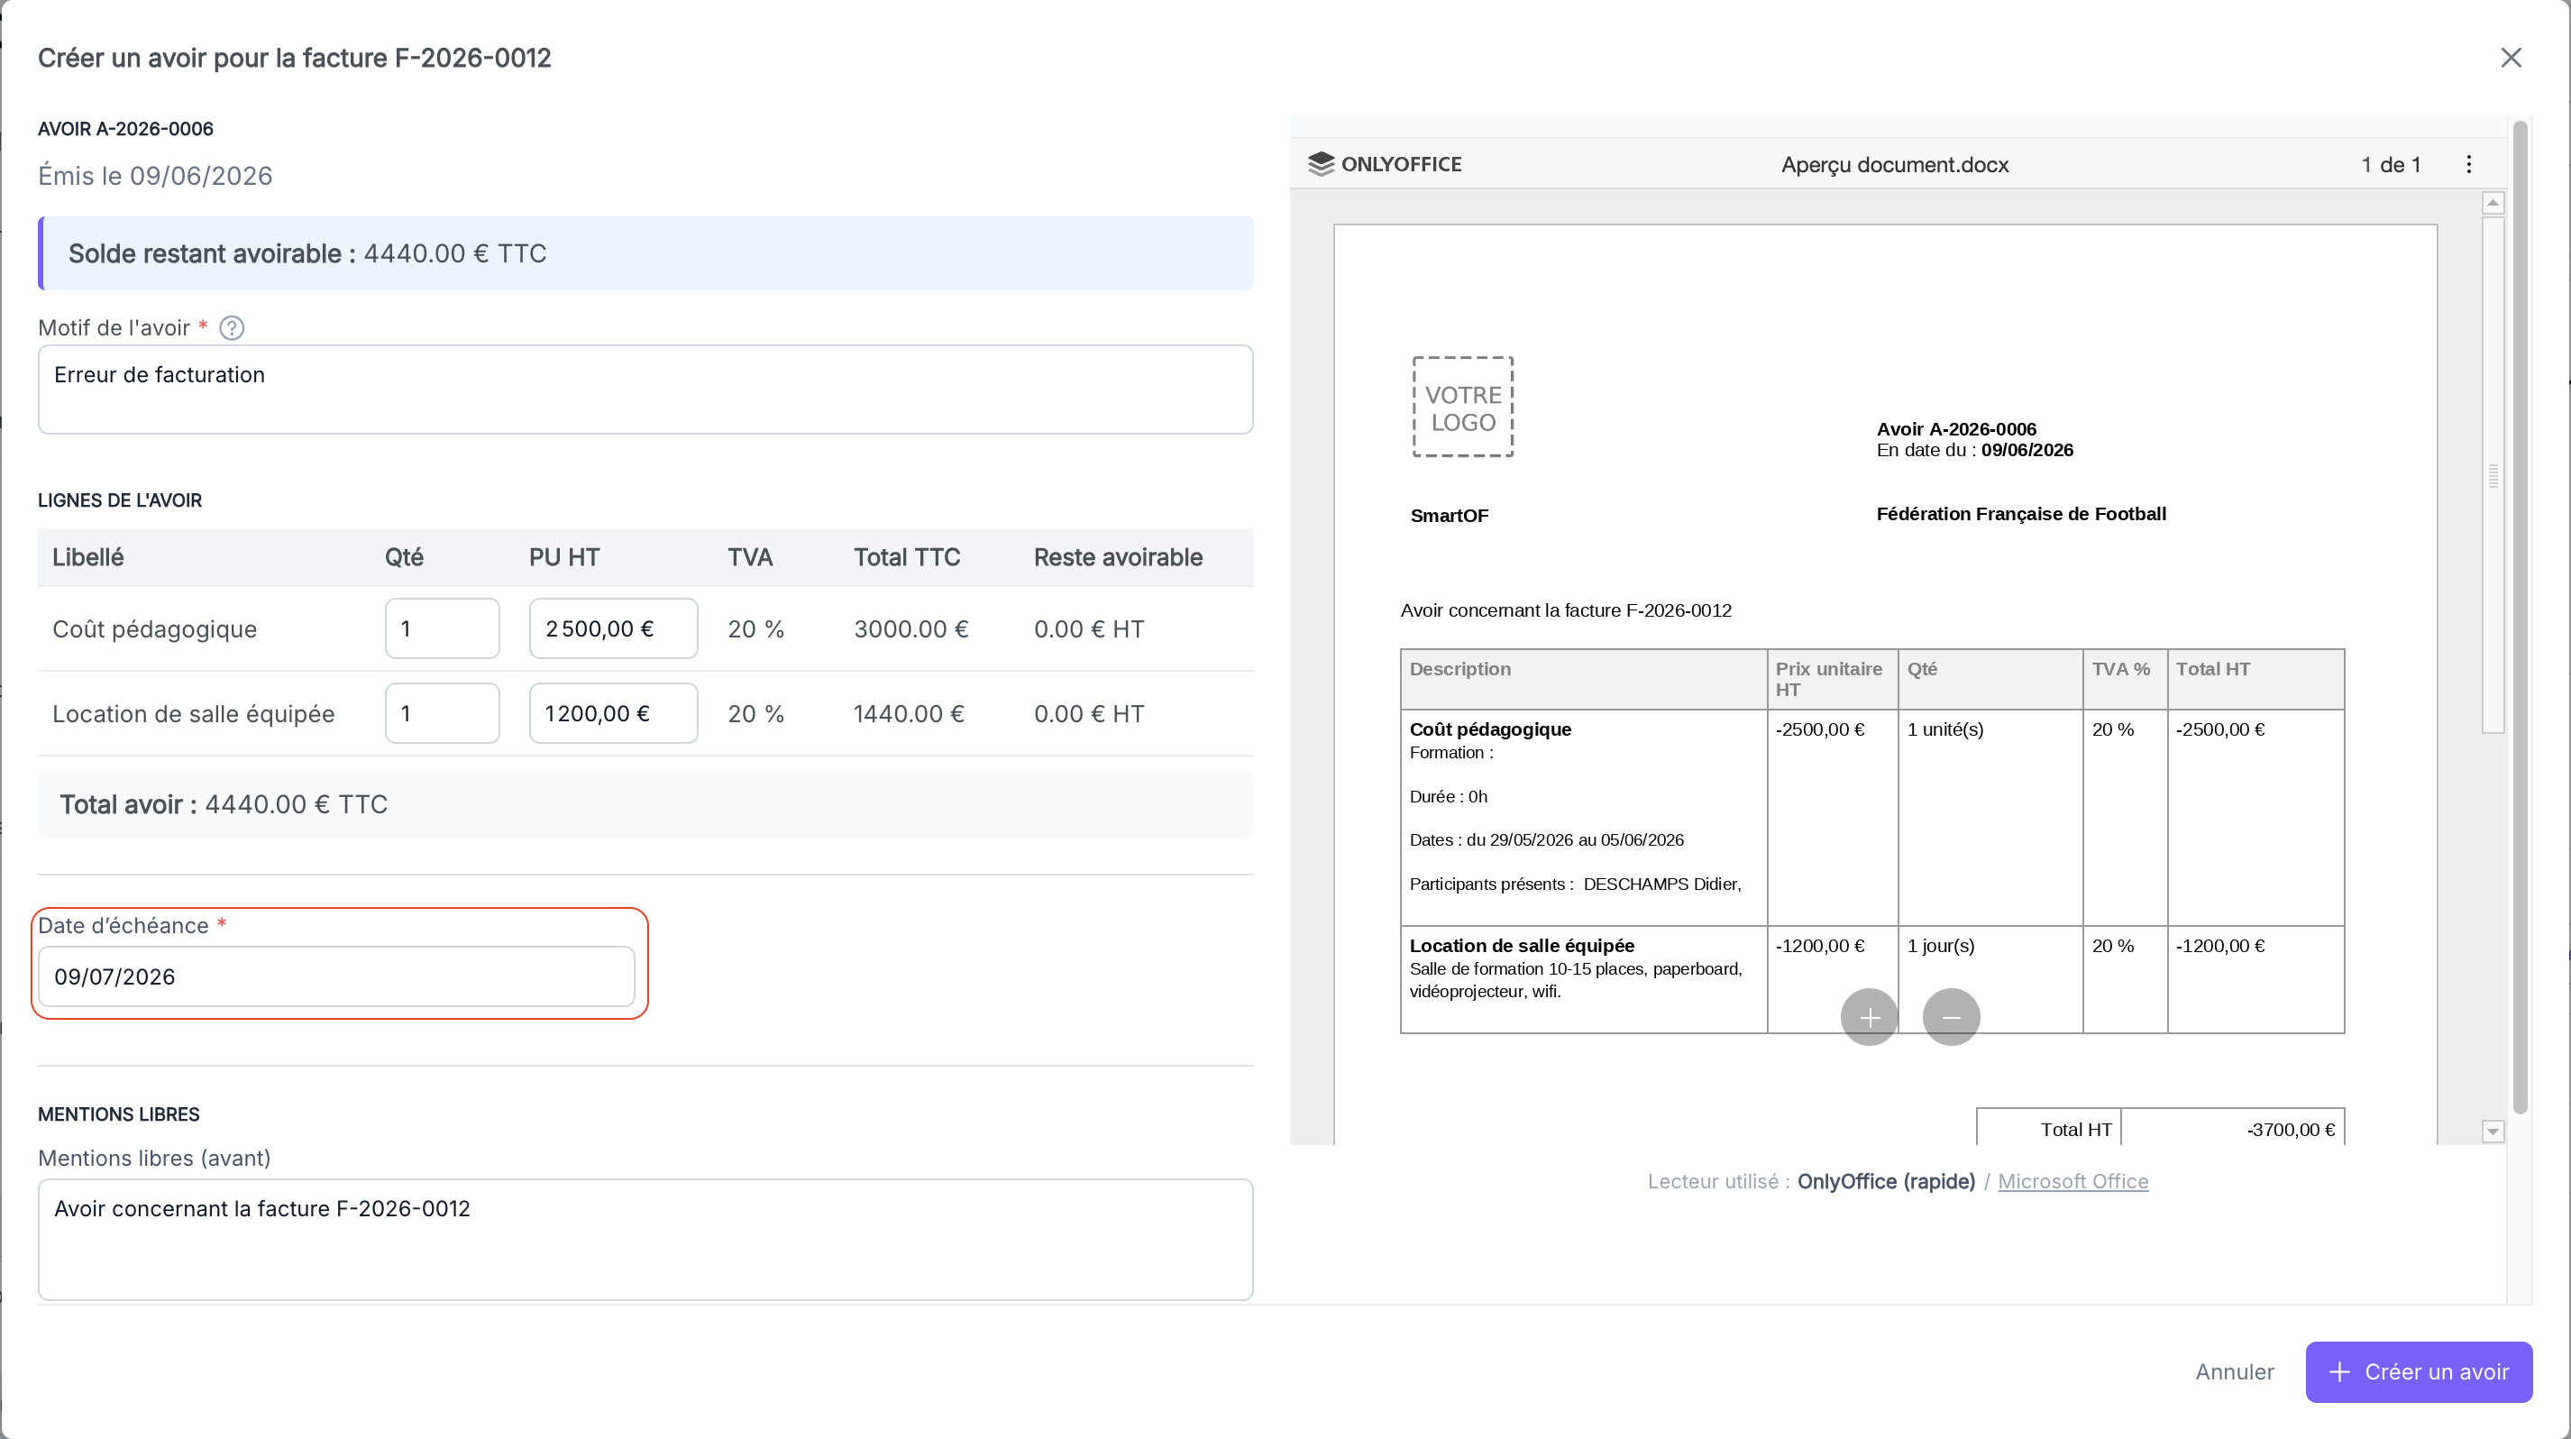This screenshot has height=1439, width=2571.
Task: Edit the Mentions libres (avant) text area
Action: coord(645,1240)
